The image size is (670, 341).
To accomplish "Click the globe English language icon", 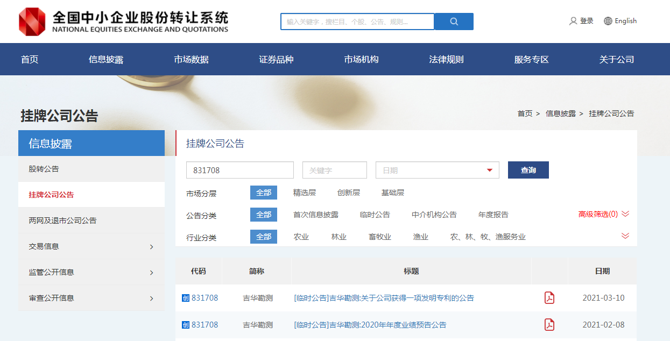I will (608, 21).
